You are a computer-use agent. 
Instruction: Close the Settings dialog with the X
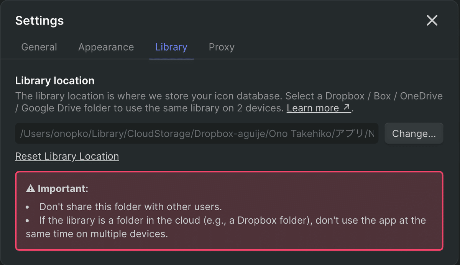click(x=432, y=21)
